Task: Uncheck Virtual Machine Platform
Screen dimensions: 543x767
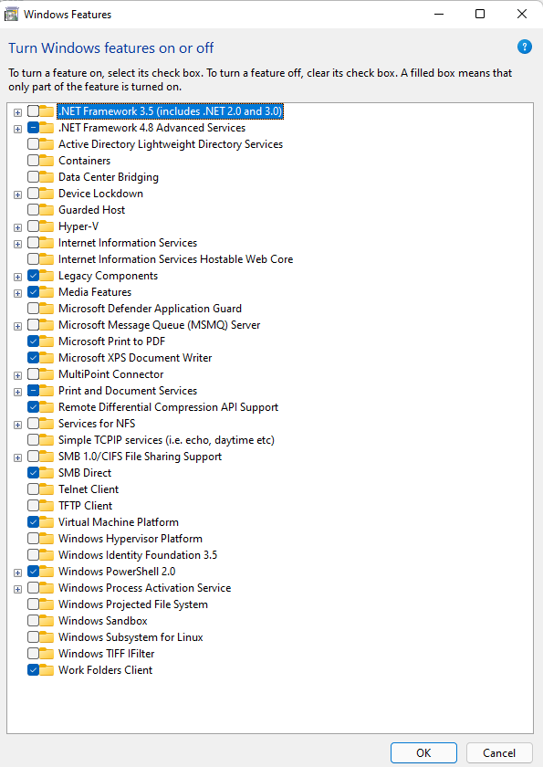Action: 33,522
